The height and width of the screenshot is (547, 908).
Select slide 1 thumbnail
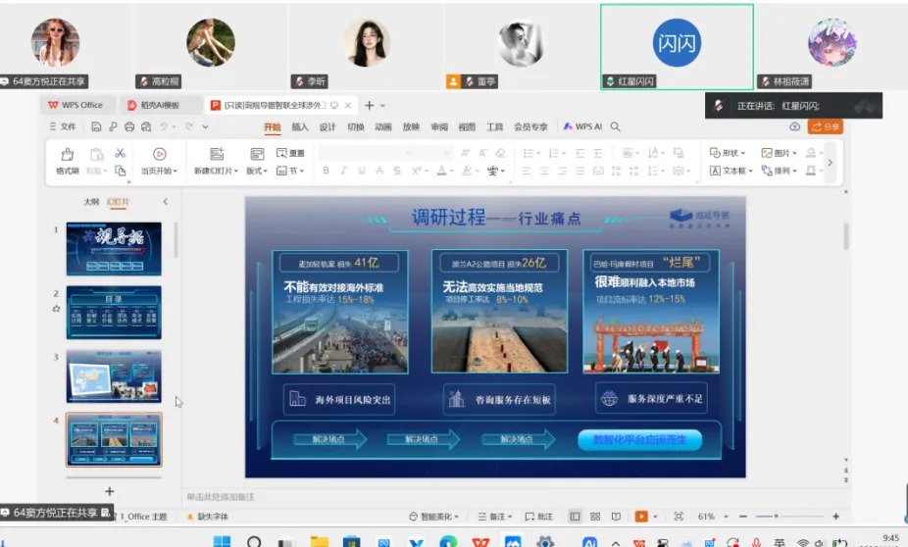coord(114,248)
